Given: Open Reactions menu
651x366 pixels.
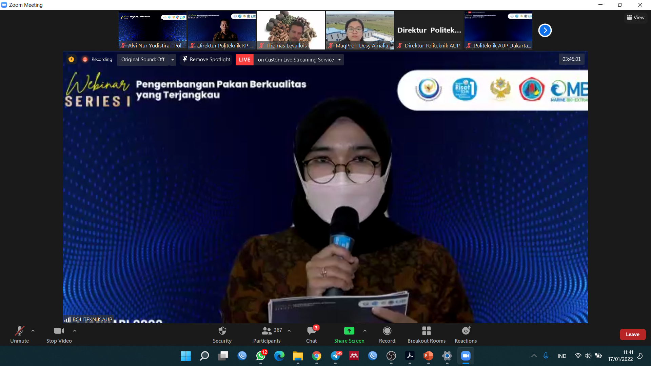Looking at the screenshot, I should [466, 334].
